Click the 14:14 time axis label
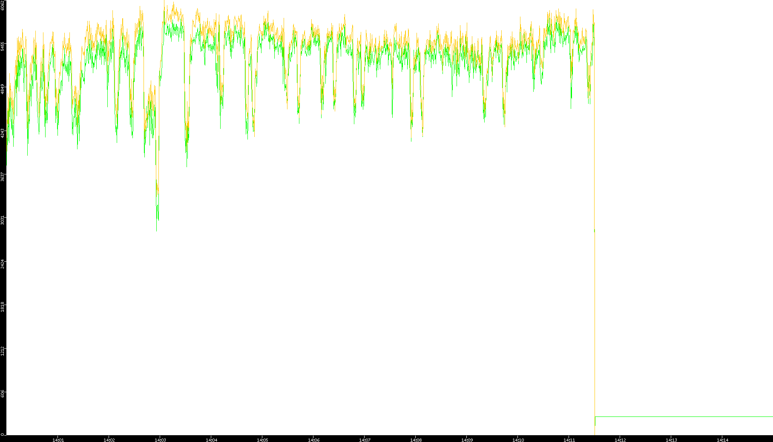This screenshot has width=773, height=442. tap(722, 440)
